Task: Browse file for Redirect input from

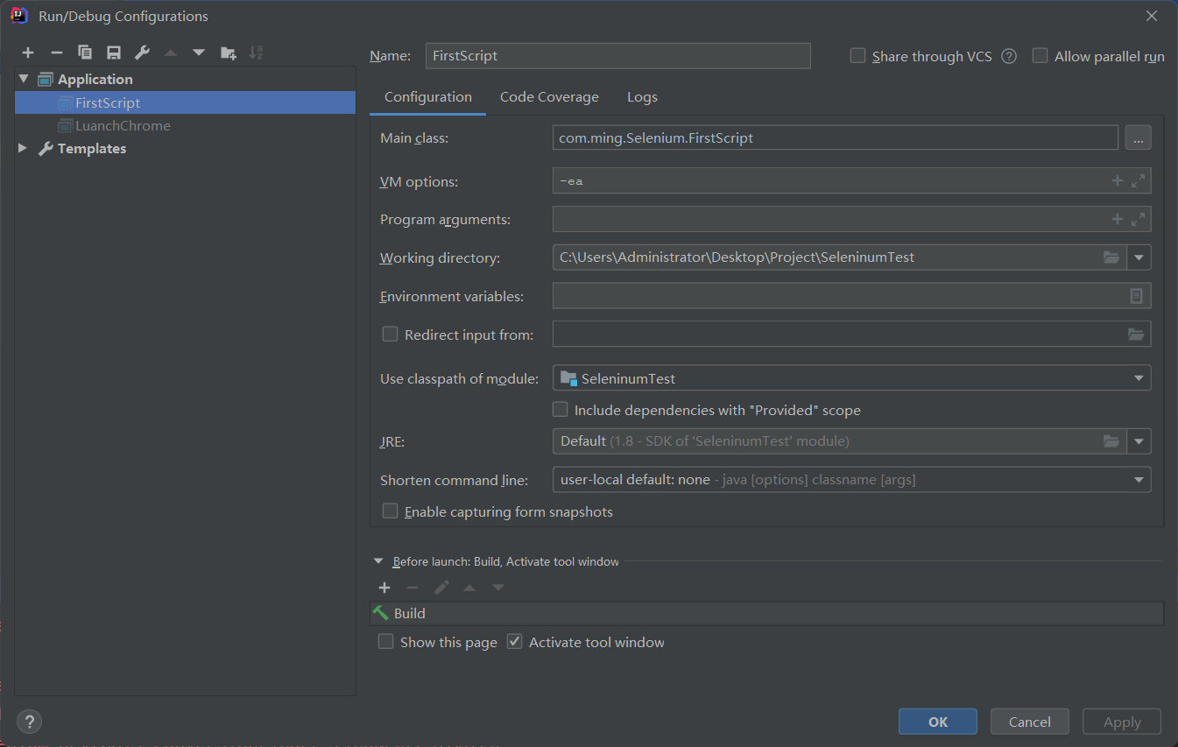Action: point(1136,335)
